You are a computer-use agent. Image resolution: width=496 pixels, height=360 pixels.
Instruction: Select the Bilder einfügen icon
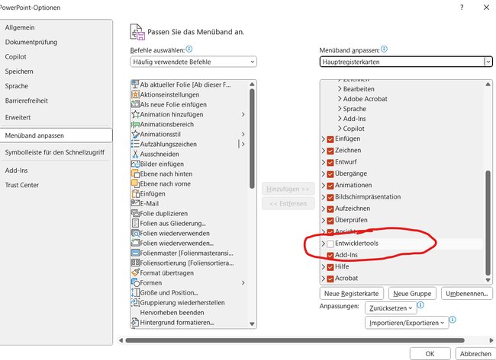135,164
